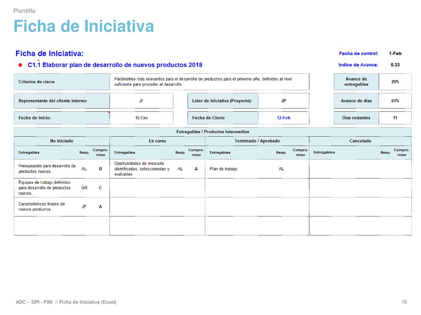
Task: Select the 'Avance de entregables' label
Action: click(356, 82)
